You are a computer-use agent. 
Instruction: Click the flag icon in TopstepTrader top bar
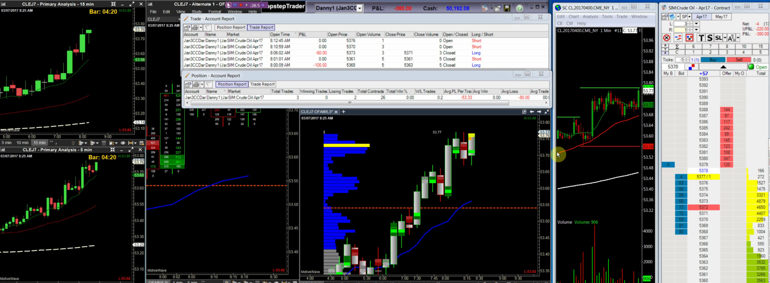[485, 8]
